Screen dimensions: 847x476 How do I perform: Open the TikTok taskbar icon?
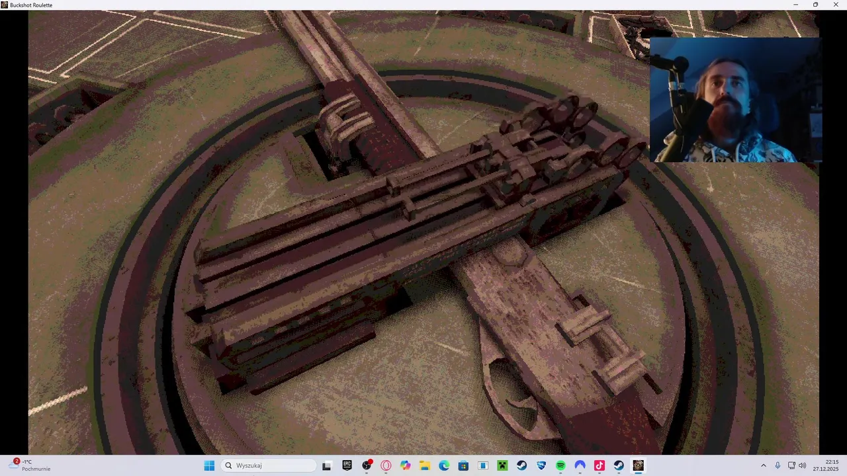coord(600,465)
